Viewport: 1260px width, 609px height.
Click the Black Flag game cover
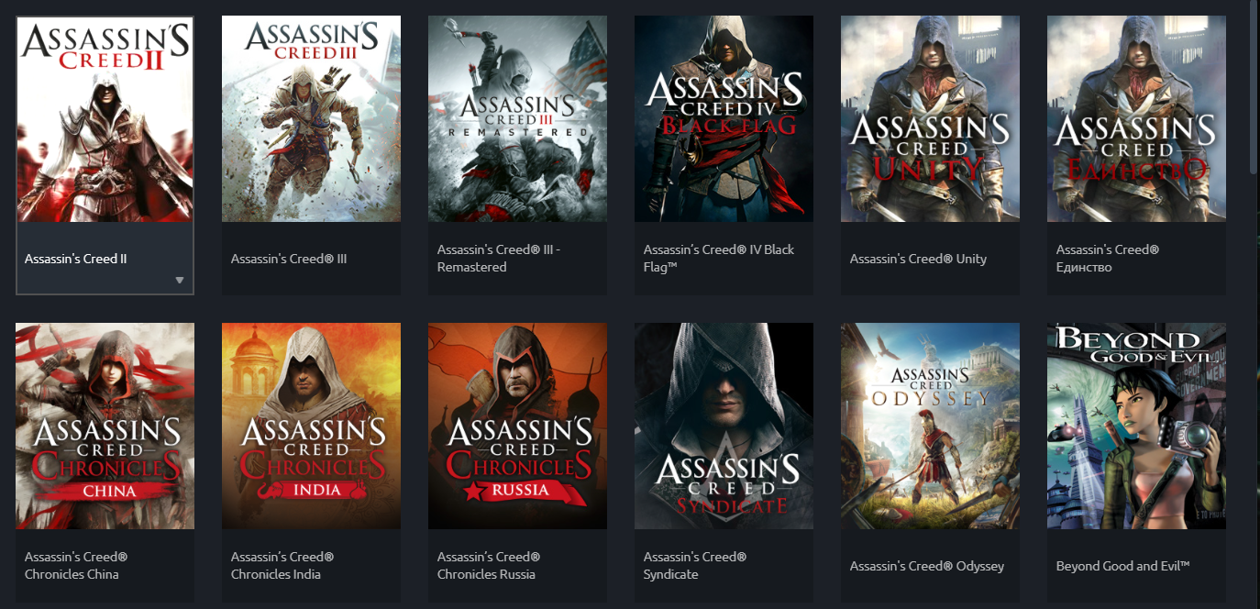point(724,119)
